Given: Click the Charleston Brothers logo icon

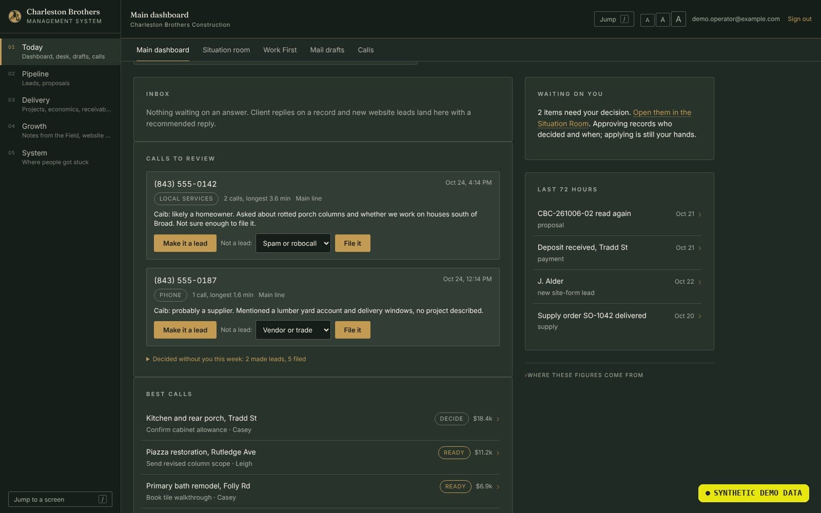Looking at the screenshot, I should pyautogui.click(x=15, y=16).
